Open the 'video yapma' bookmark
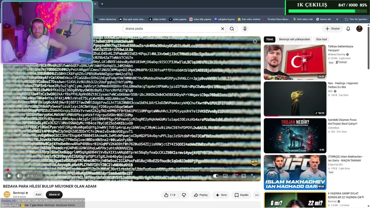This screenshot has height=208, width=370. click(x=177, y=19)
